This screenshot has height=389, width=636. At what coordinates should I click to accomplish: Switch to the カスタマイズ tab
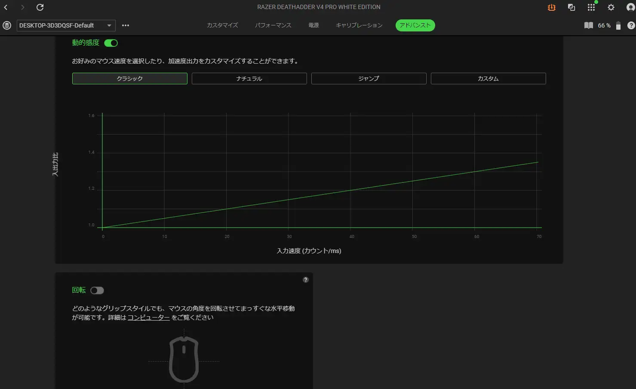[x=222, y=25]
